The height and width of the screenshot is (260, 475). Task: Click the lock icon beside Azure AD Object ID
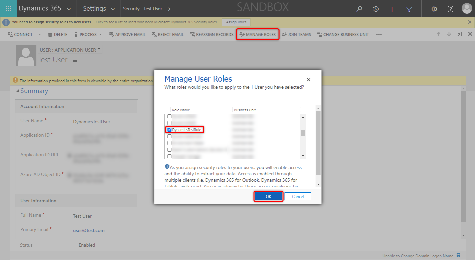[69, 175]
